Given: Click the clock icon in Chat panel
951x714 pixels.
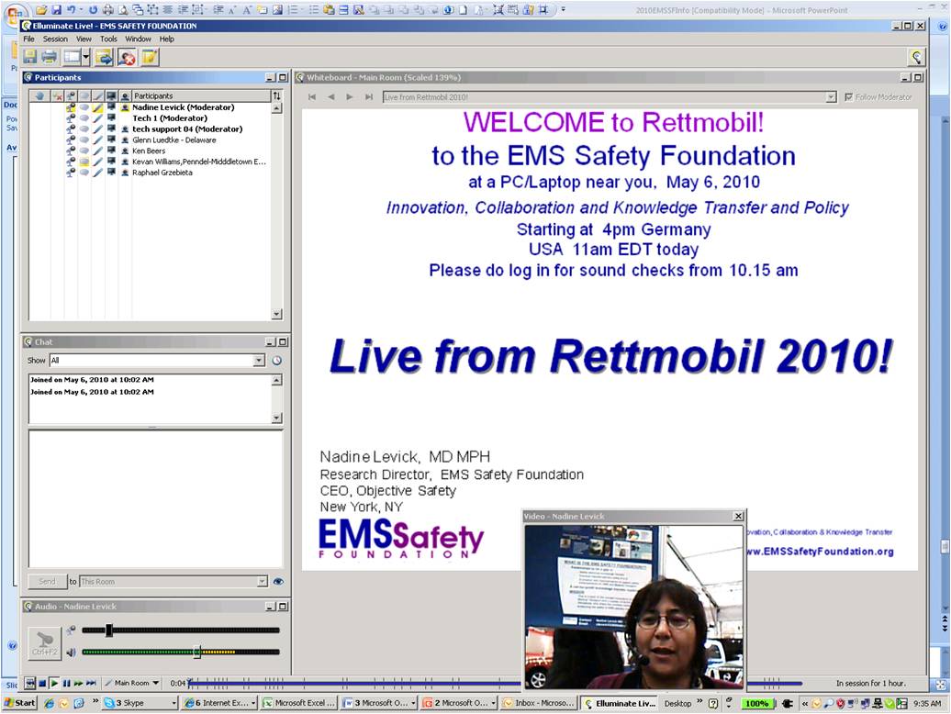Looking at the screenshot, I should click(276, 361).
